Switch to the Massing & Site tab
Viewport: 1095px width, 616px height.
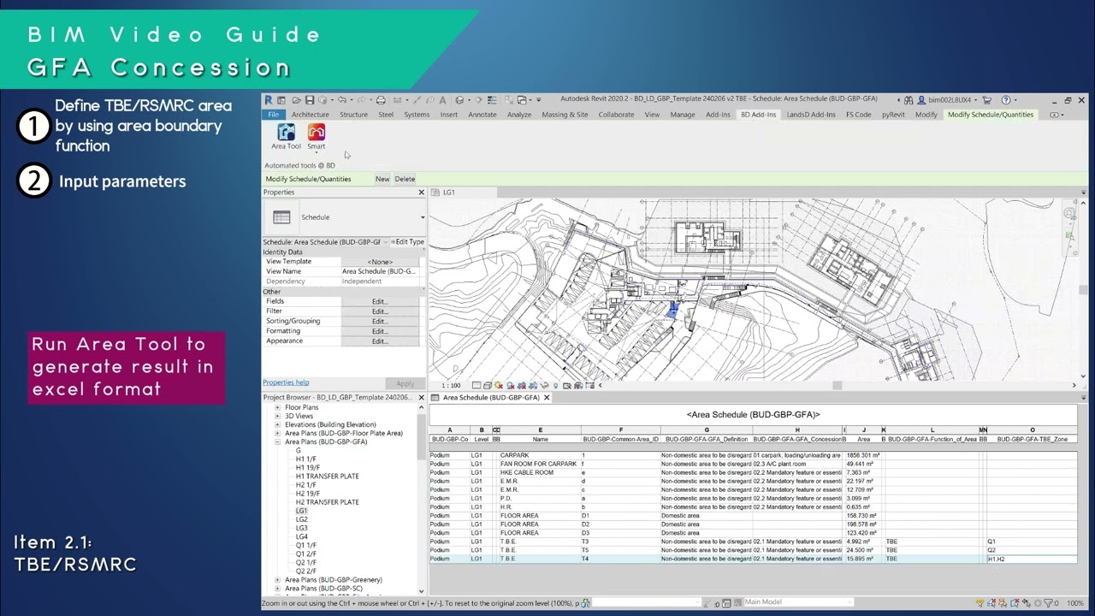pos(565,115)
